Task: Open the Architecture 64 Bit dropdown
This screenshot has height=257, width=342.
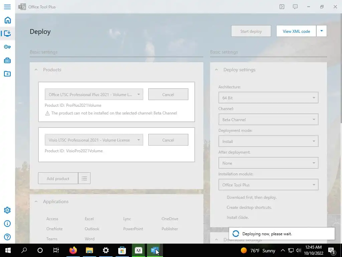Action: coord(268,98)
